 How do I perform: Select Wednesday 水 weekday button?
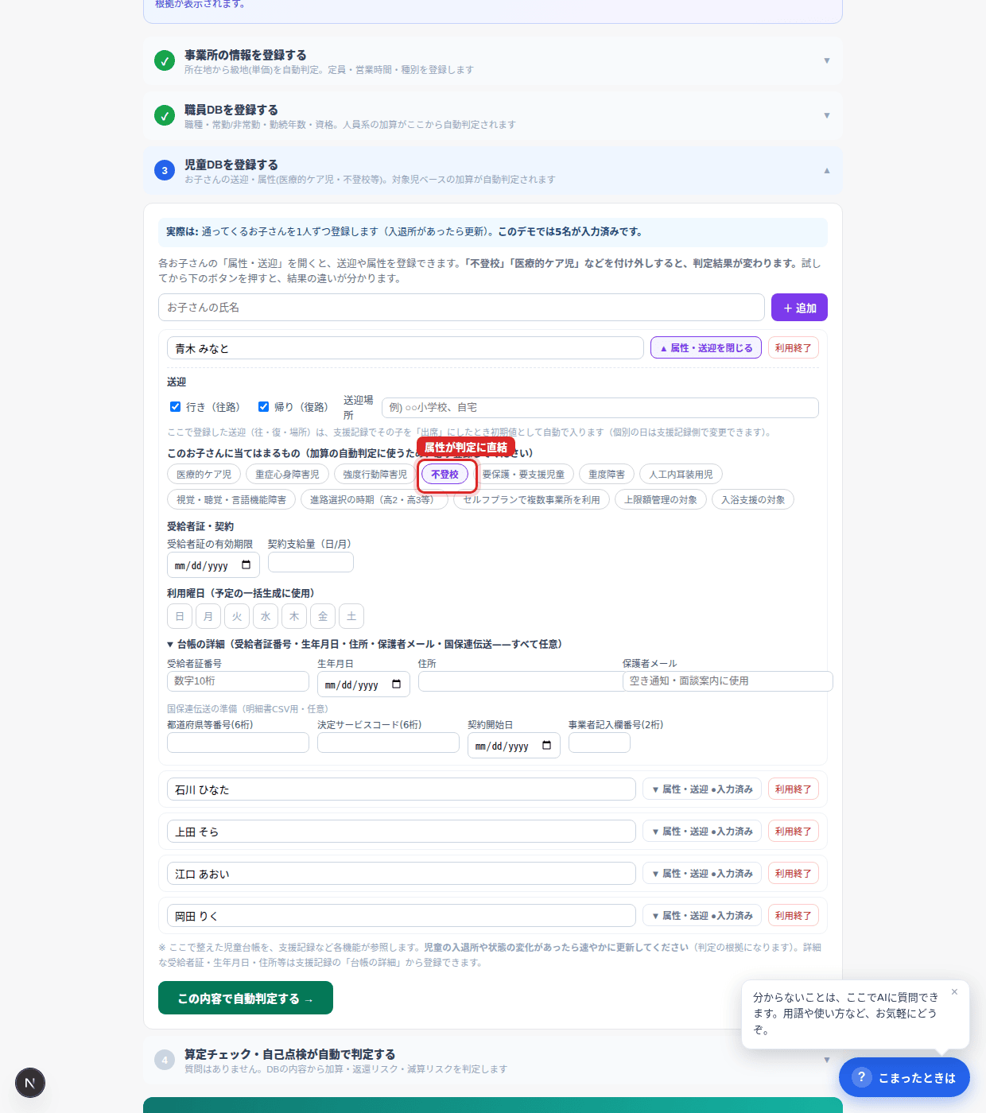point(266,616)
